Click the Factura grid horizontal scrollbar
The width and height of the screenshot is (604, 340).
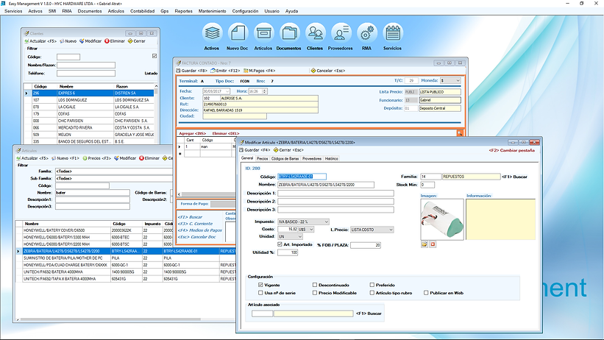coord(207,194)
